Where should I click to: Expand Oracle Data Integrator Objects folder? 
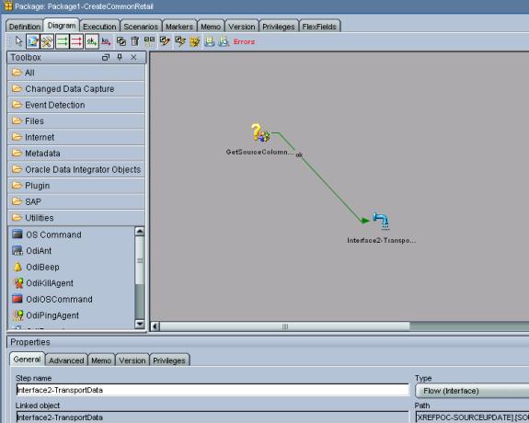[76, 169]
